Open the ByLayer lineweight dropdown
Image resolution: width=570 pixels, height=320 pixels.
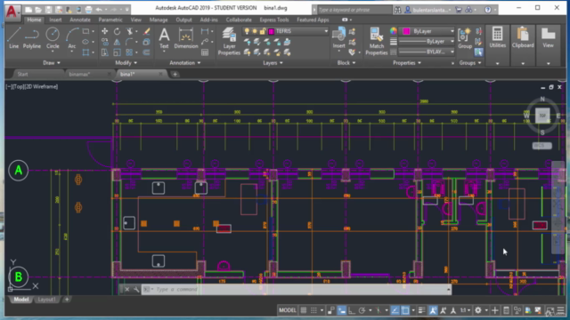(x=452, y=42)
